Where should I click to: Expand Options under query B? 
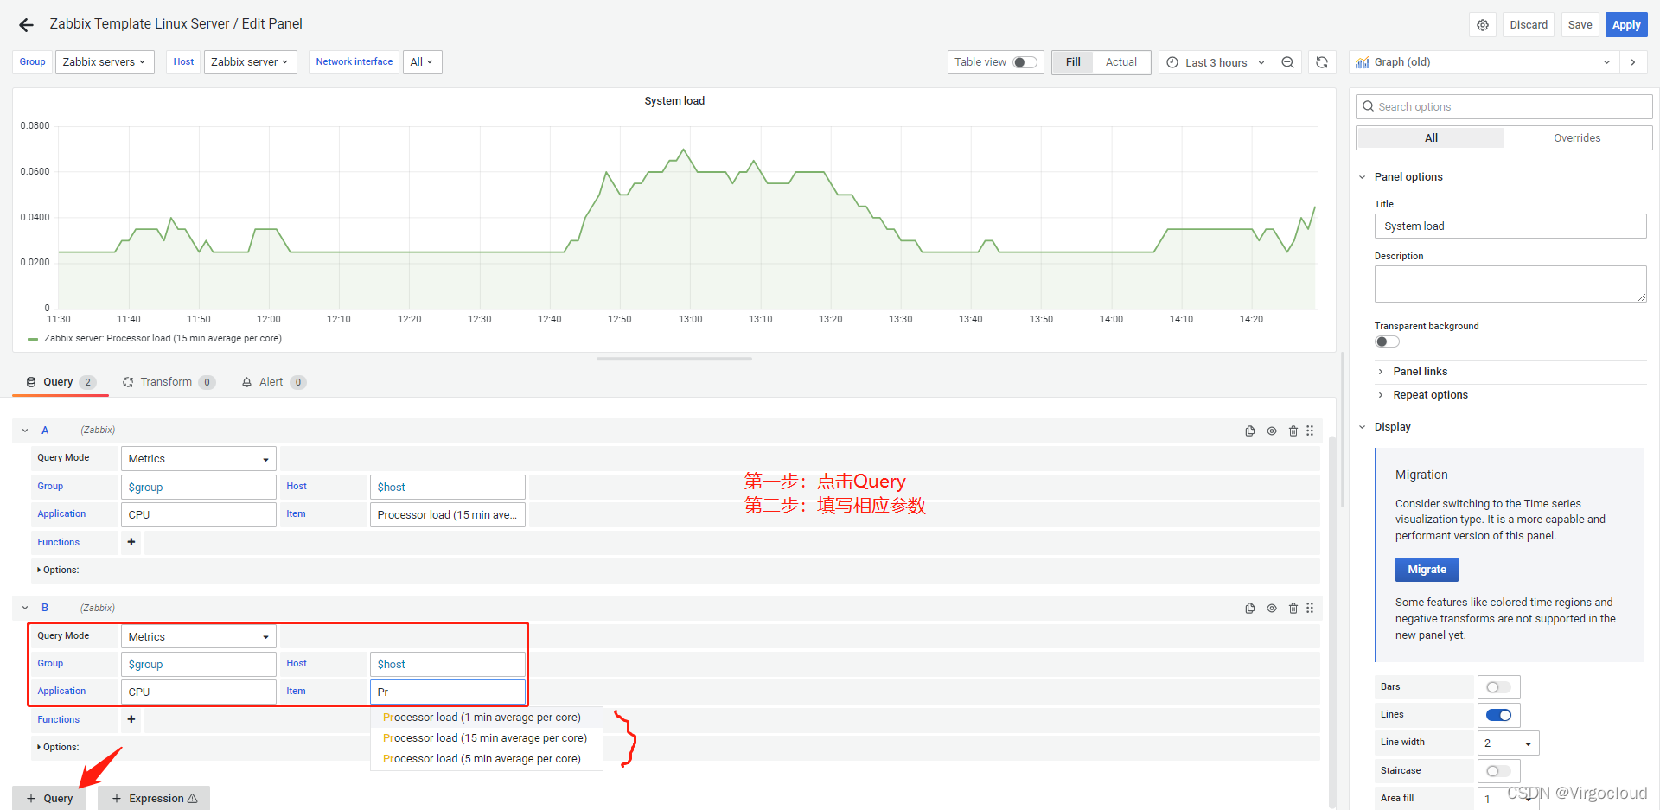pos(58,748)
